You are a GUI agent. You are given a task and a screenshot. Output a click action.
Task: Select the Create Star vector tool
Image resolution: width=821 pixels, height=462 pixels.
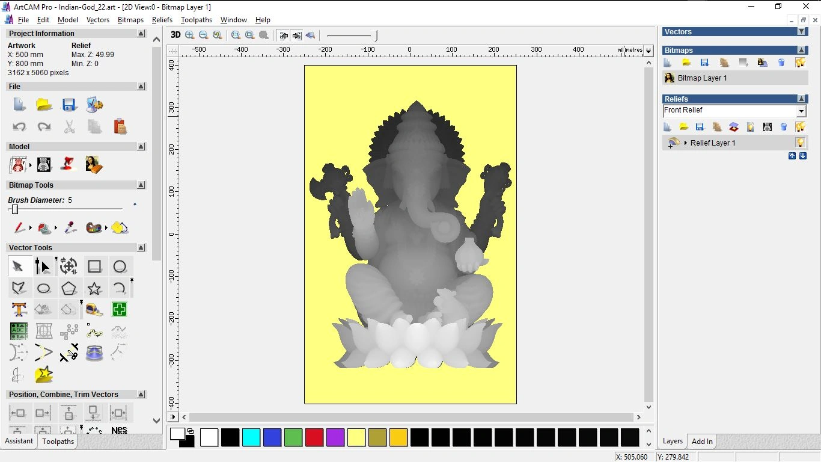pyautogui.click(x=94, y=288)
